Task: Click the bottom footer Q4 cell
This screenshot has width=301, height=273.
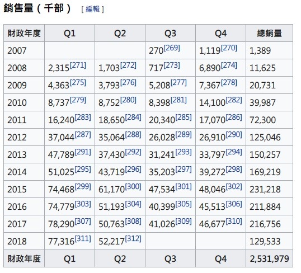Action: [221, 258]
